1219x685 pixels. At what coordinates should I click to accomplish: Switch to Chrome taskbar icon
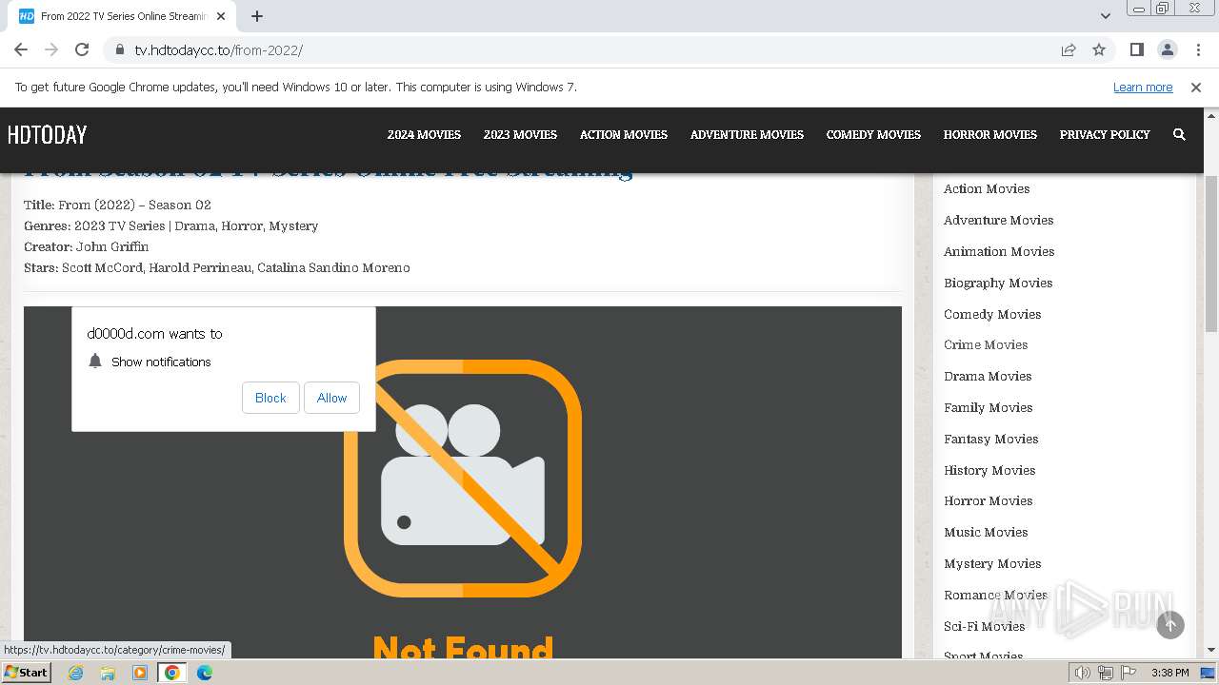pyautogui.click(x=172, y=673)
